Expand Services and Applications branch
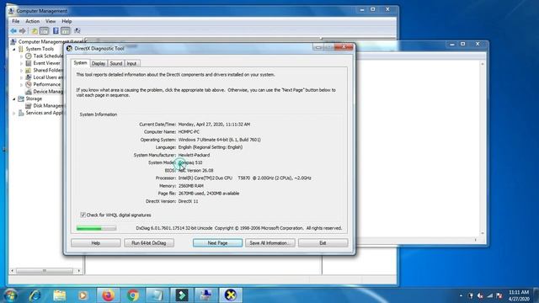 (14, 113)
